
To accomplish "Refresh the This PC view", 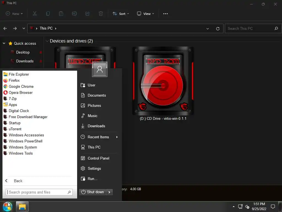I will click(218, 28).
